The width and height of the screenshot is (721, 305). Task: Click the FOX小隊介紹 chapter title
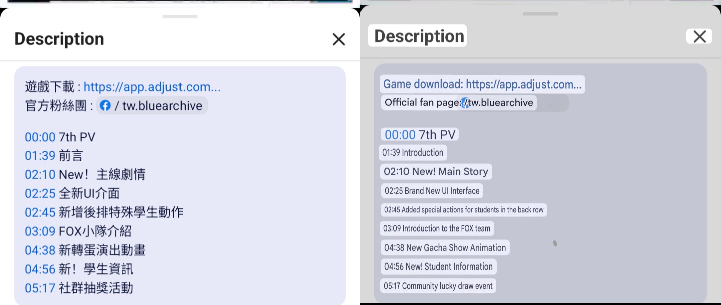95,231
